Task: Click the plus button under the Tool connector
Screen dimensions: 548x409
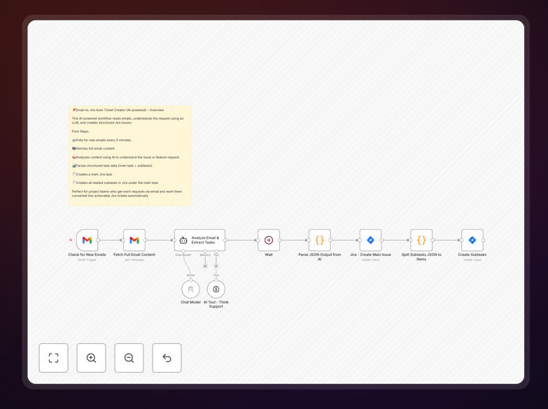Action: 216,266
